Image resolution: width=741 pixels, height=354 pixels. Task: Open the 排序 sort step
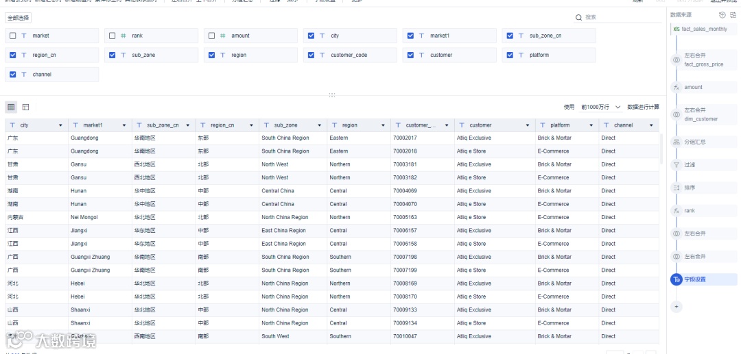click(704, 188)
